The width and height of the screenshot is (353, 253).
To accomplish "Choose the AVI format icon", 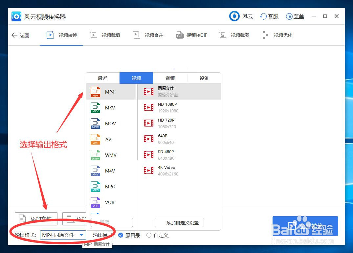I will tap(96, 139).
